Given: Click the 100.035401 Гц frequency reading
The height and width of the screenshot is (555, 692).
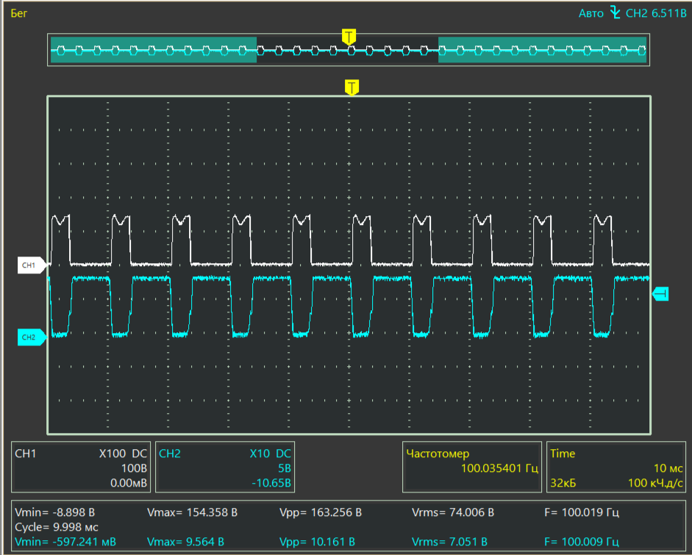Looking at the screenshot, I should coord(499,468).
